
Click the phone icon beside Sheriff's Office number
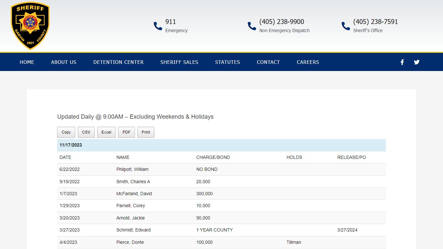[x=346, y=26]
